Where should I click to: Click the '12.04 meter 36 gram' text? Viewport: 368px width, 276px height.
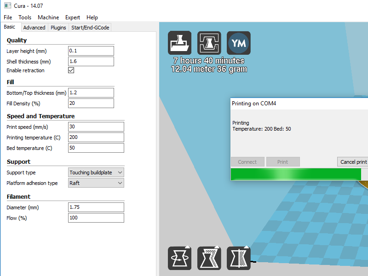click(209, 69)
